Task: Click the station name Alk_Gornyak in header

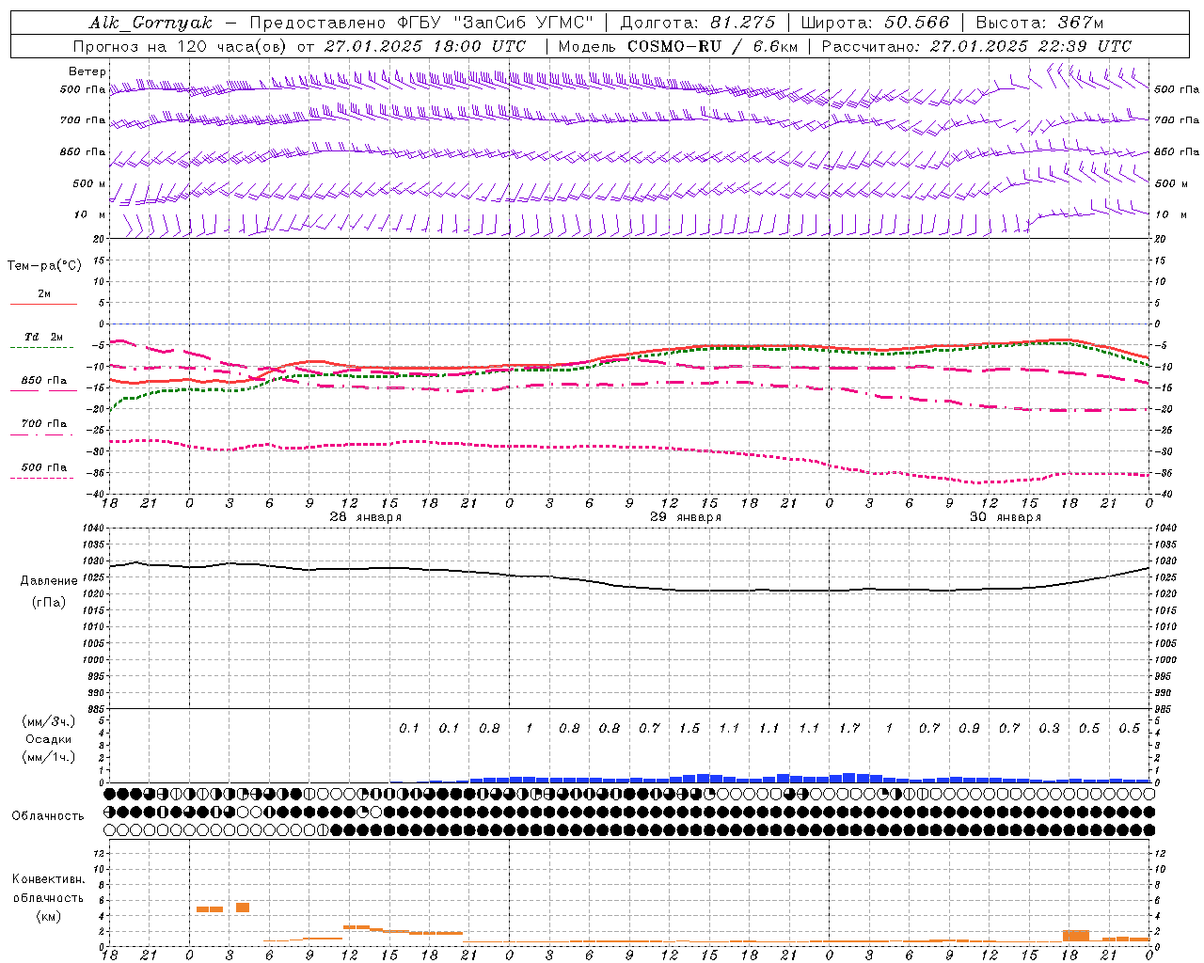Action: 150,23
